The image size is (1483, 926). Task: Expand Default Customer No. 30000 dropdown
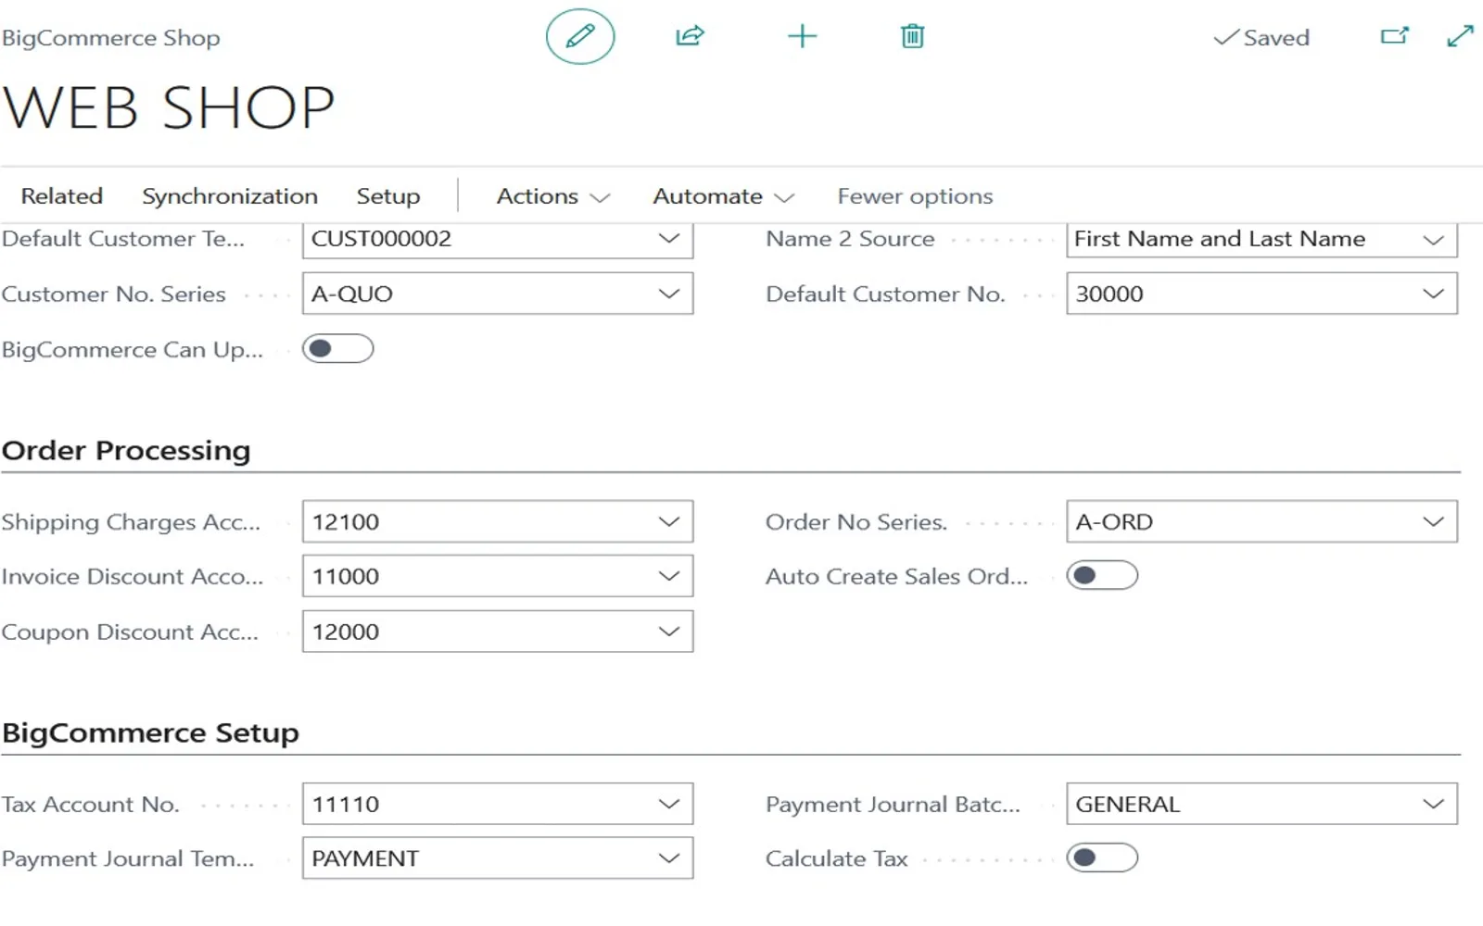tap(1434, 294)
